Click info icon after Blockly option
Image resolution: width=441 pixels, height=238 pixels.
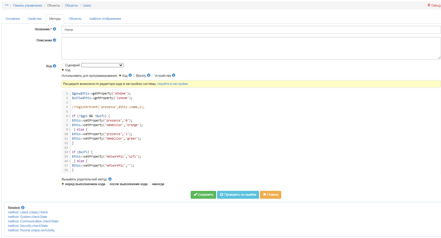pos(149,75)
